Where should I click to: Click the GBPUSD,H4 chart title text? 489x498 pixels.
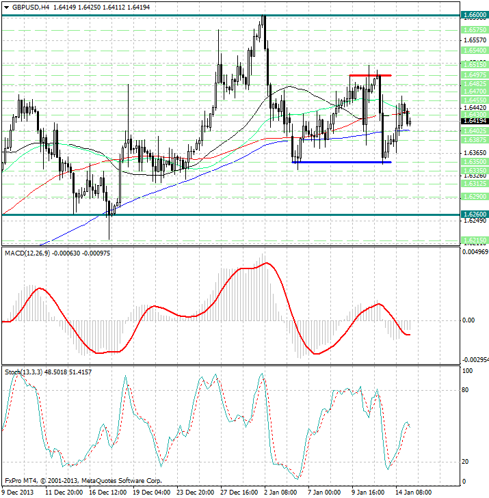pyautogui.click(x=31, y=7)
